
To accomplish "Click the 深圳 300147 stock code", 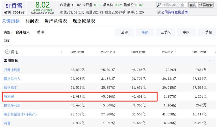I will point(14,12).
